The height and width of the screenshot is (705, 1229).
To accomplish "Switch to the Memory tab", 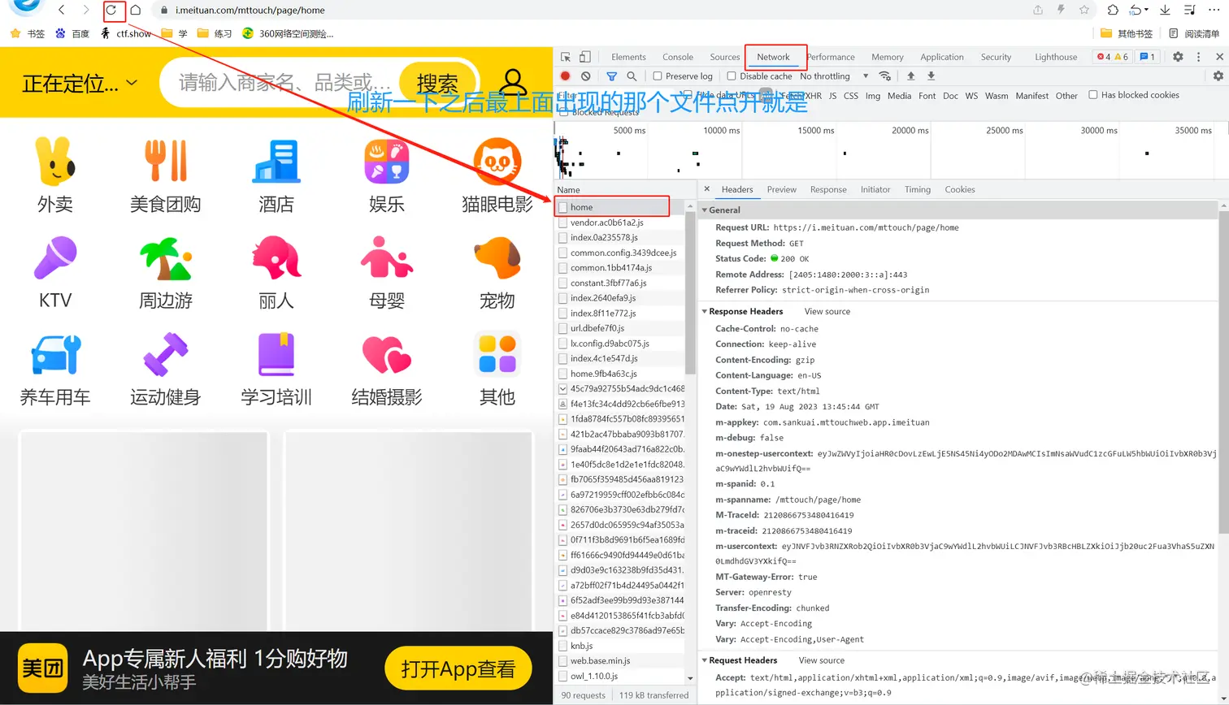I will coord(888,57).
